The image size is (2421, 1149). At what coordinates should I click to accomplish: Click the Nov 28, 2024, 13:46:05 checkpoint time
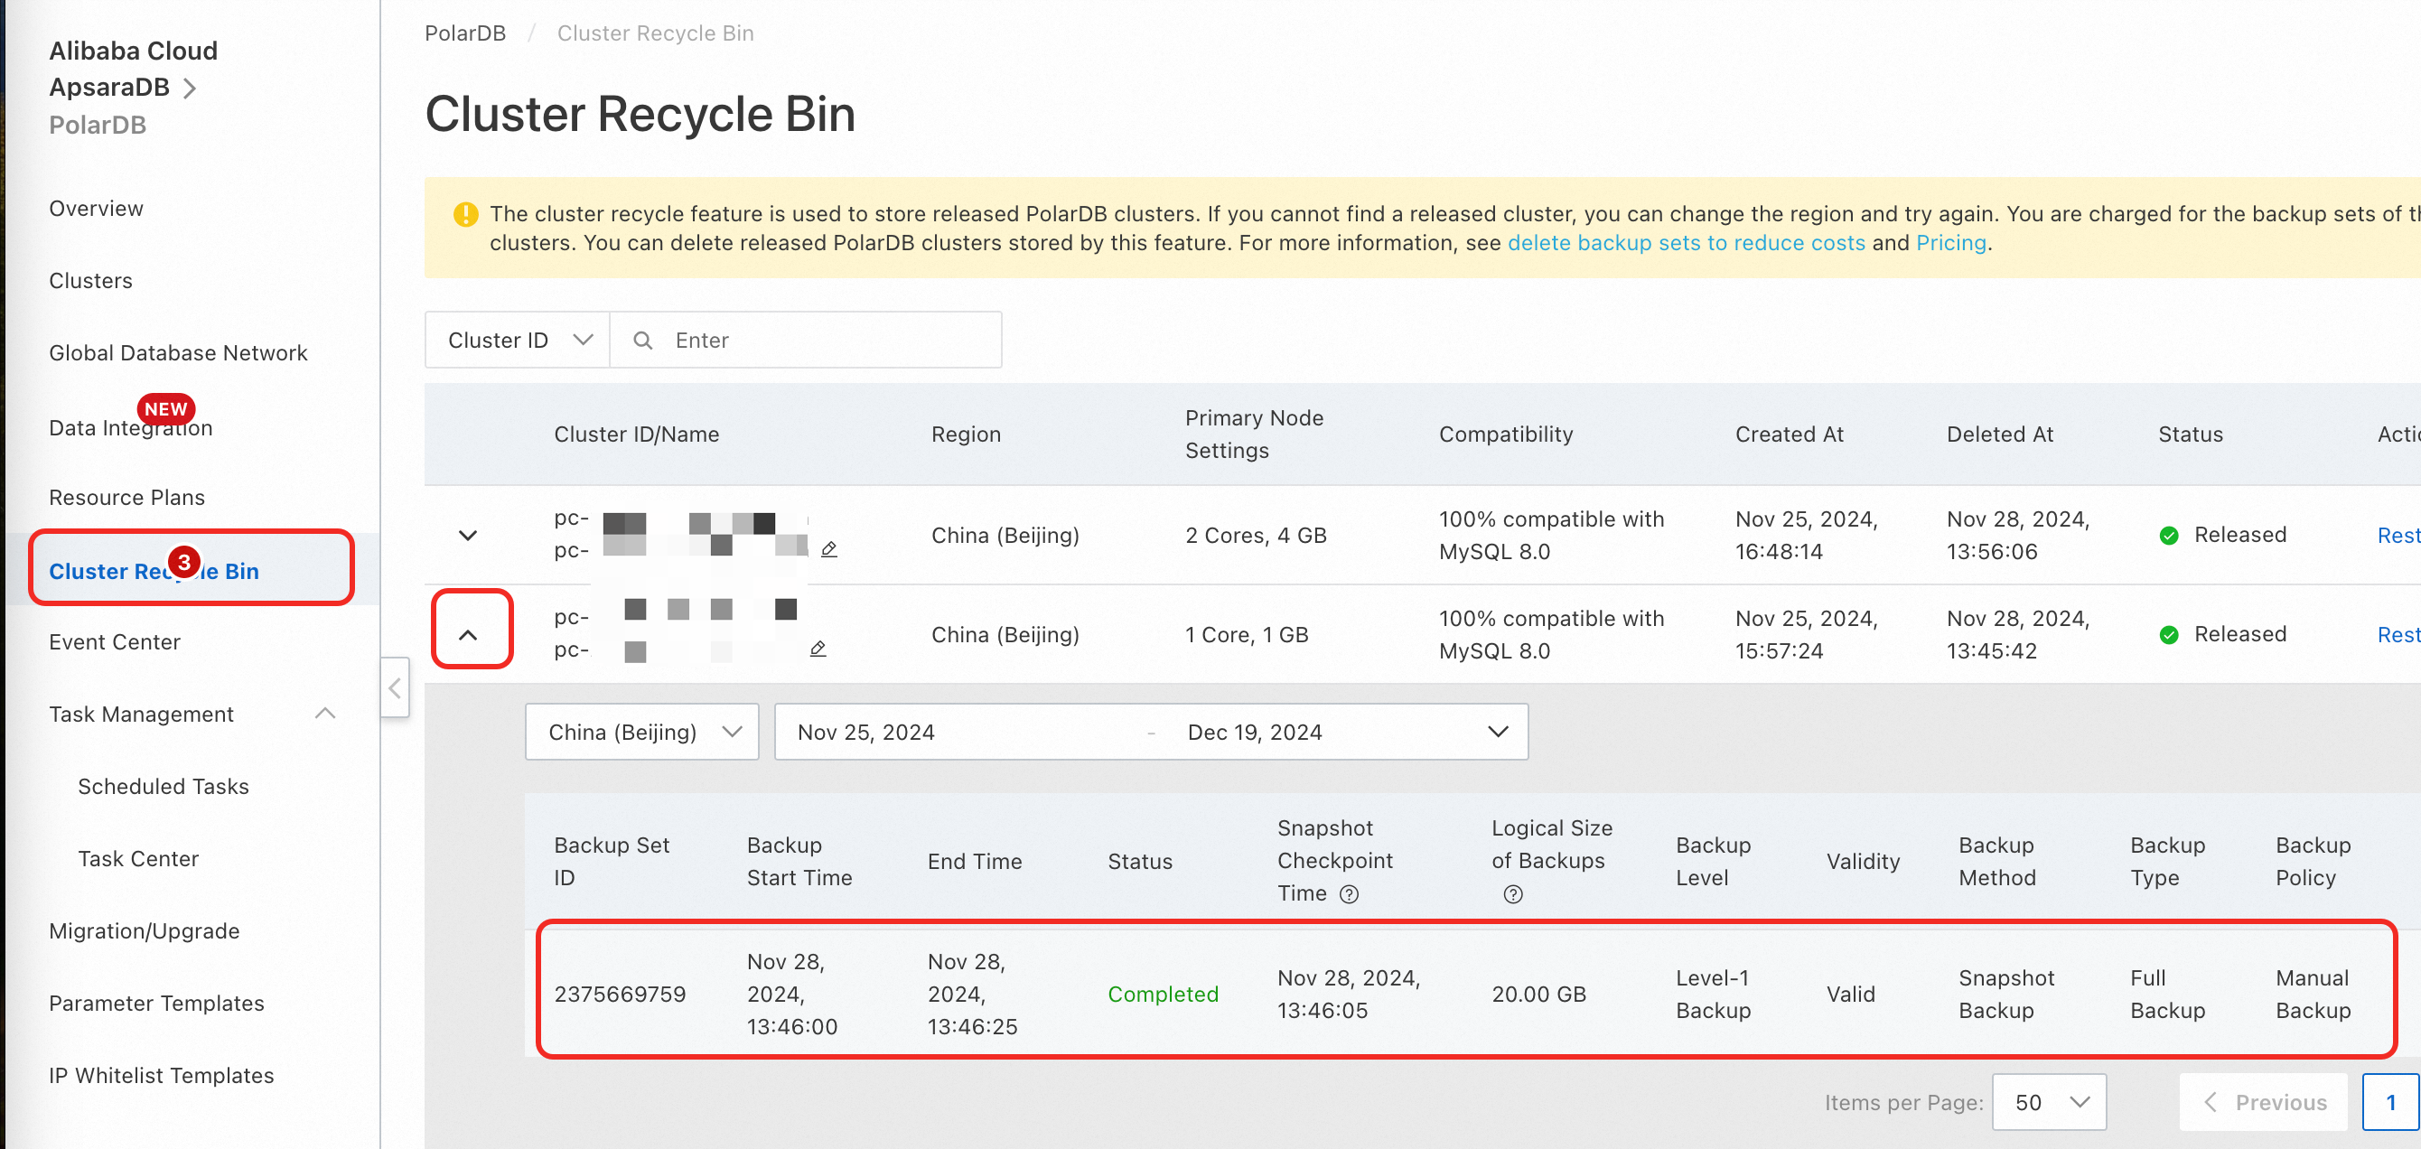[1349, 995]
